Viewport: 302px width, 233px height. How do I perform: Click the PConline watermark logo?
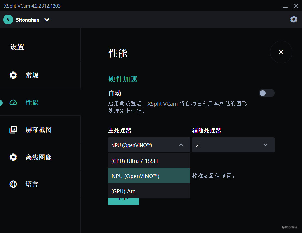[x=289, y=227]
